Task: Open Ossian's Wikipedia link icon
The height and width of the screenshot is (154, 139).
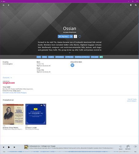Action: coord(72,65)
